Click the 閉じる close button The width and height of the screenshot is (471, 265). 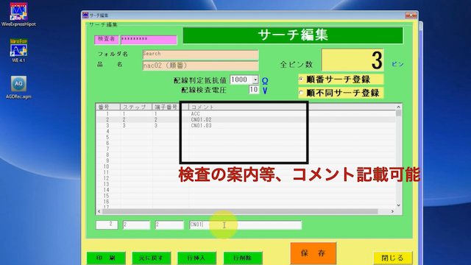click(x=392, y=258)
